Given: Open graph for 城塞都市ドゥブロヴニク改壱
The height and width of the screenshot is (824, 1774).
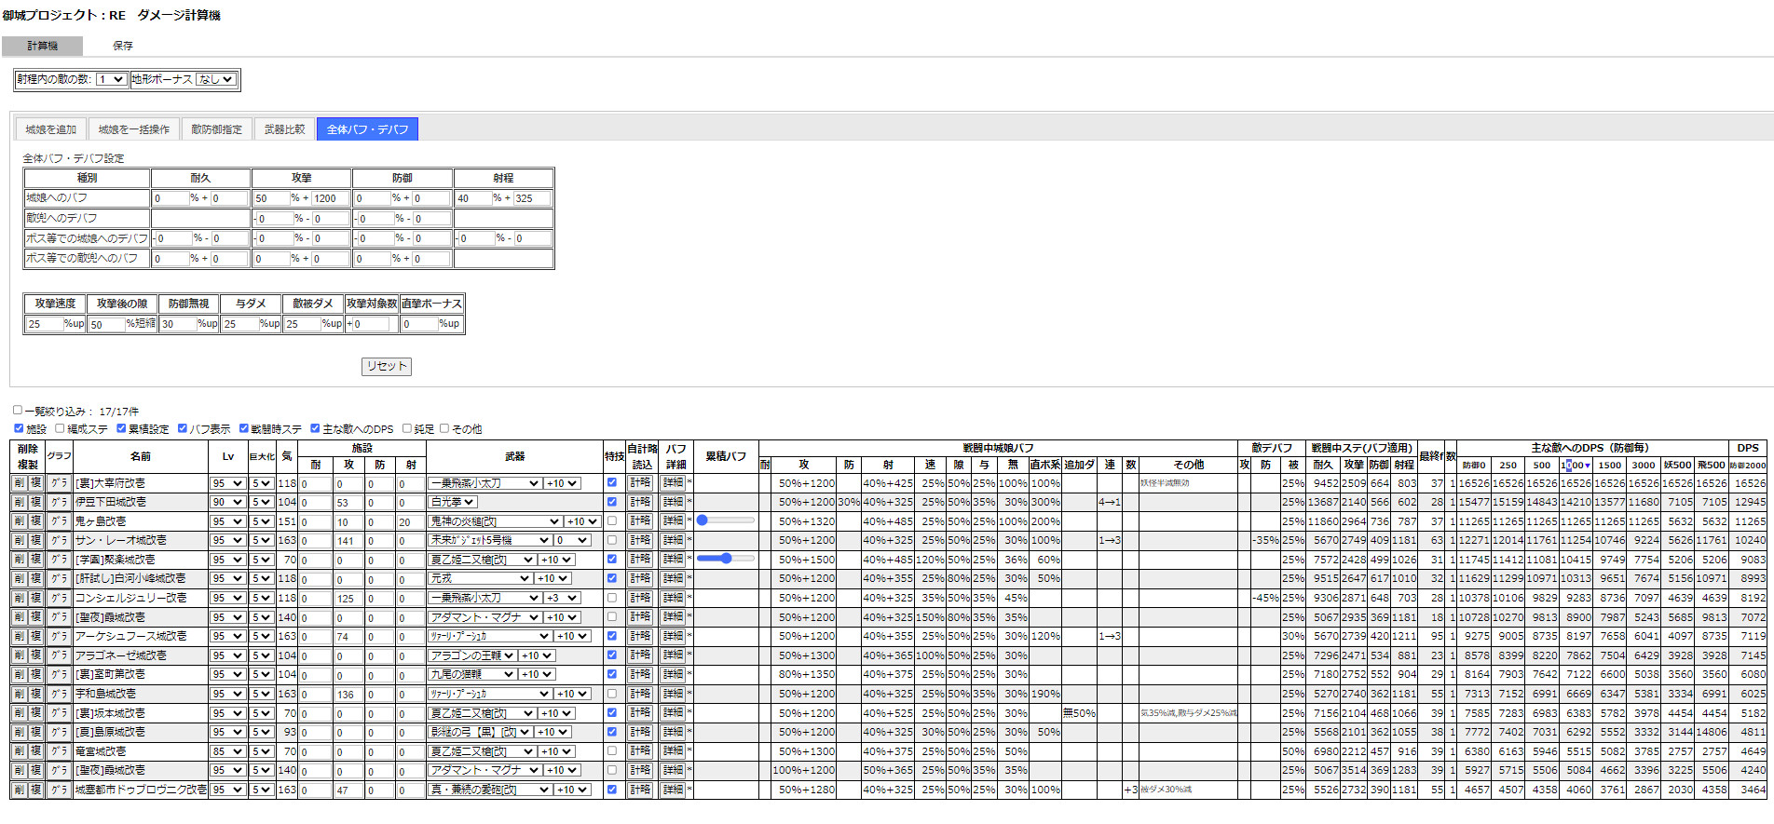Looking at the screenshot, I should tap(59, 790).
